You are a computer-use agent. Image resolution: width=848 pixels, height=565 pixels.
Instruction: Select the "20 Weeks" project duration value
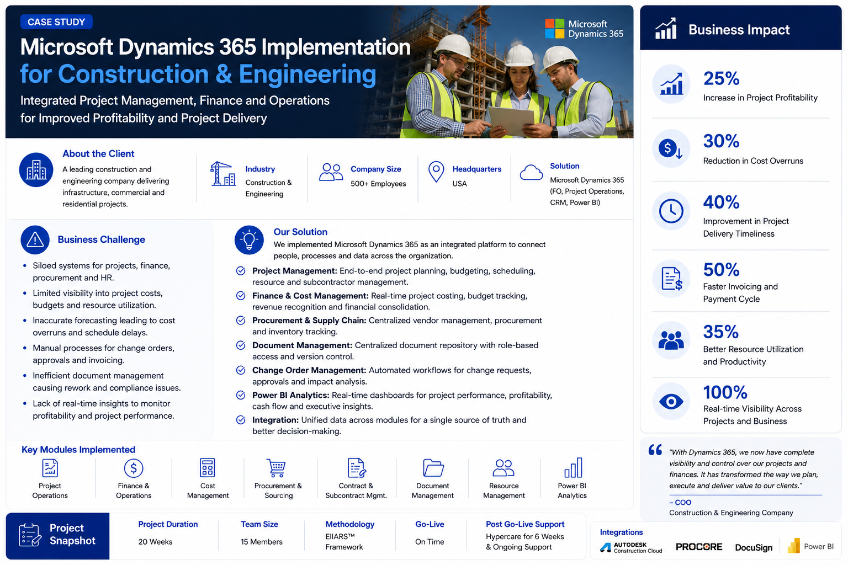click(156, 542)
